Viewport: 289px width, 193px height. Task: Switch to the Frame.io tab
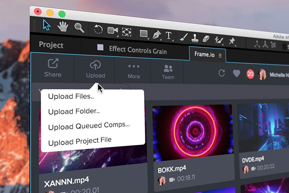[204, 54]
